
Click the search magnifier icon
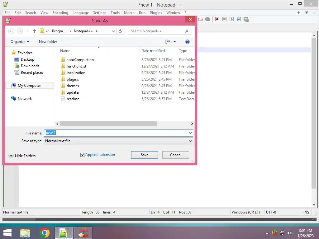186,31
